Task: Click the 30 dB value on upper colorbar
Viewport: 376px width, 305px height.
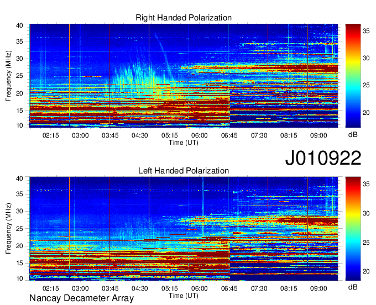Action: 366,58
